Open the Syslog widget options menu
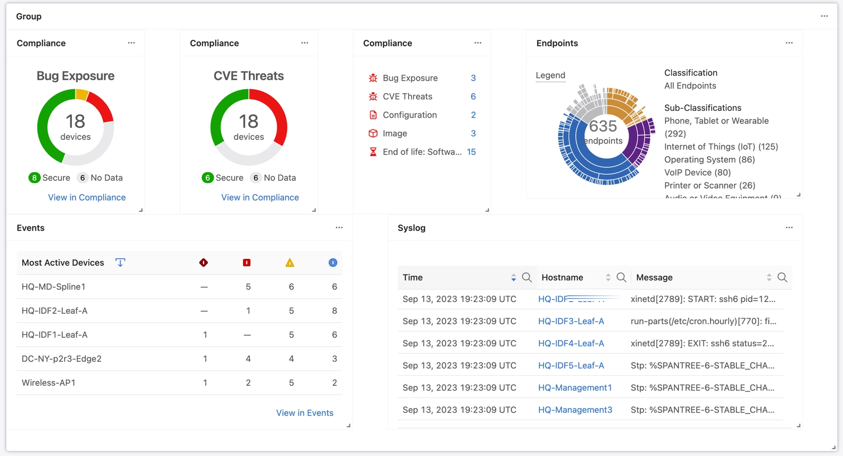This screenshot has height=456, width=843. [x=790, y=227]
